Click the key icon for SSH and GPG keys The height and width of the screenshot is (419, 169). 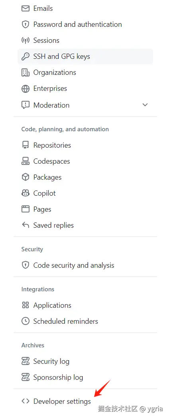pyautogui.click(x=25, y=57)
